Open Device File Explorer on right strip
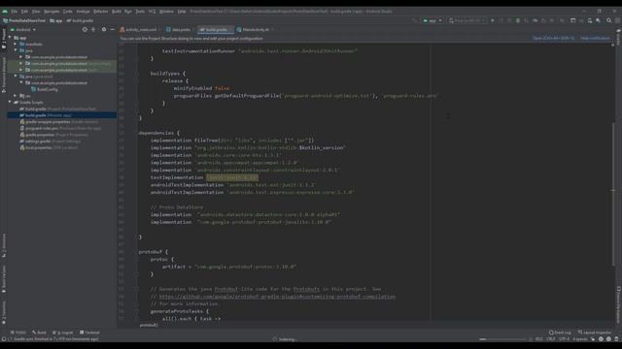The width and height of the screenshot is (622, 349). click(x=618, y=304)
